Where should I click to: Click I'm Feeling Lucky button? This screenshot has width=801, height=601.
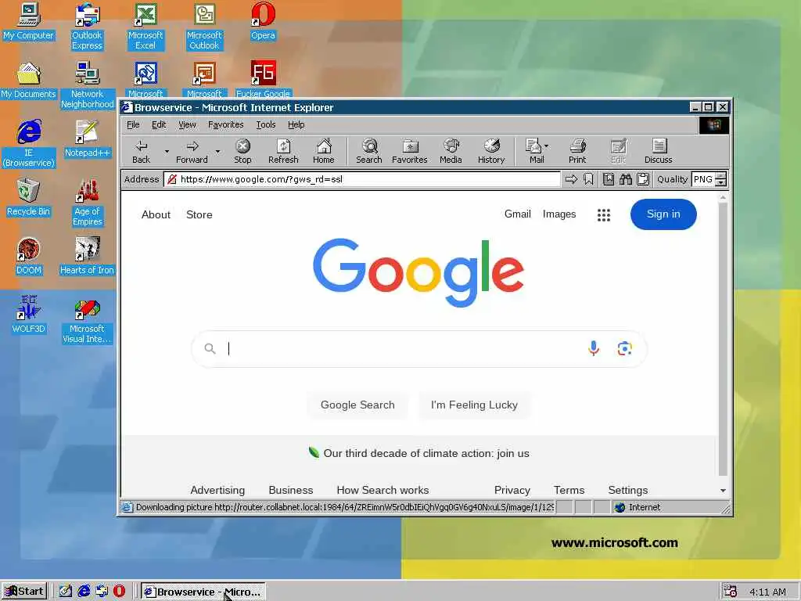tap(474, 405)
